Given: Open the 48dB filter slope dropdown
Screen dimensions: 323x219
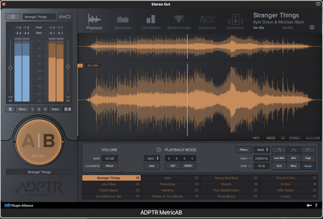Looking at the screenshot, I should (x=262, y=150).
